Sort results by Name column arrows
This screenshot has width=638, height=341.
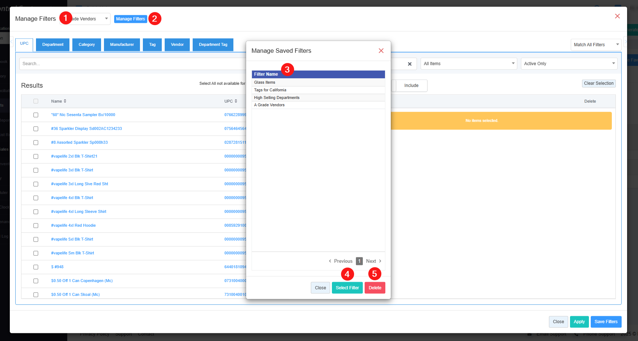tap(65, 101)
